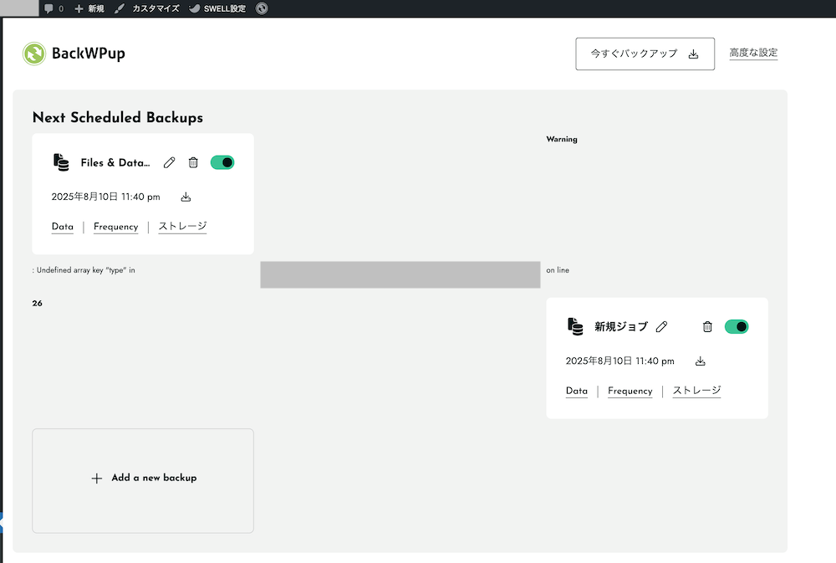Open SWELL設定 in admin bar
Image resolution: width=836 pixels, height=563 pixels.
pos(217,8)
